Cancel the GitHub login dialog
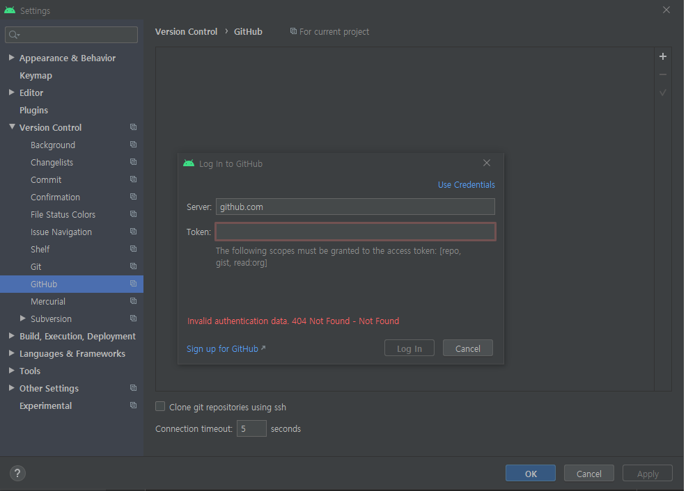Screen dimensions: 695x491 pos(467,348)
